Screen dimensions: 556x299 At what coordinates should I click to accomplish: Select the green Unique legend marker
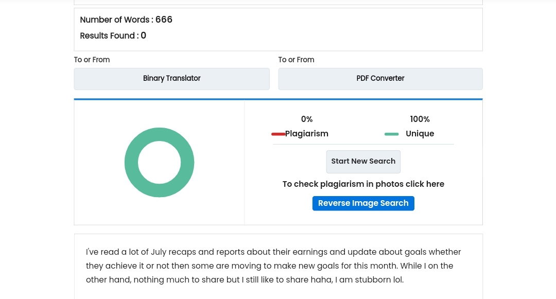391,134
